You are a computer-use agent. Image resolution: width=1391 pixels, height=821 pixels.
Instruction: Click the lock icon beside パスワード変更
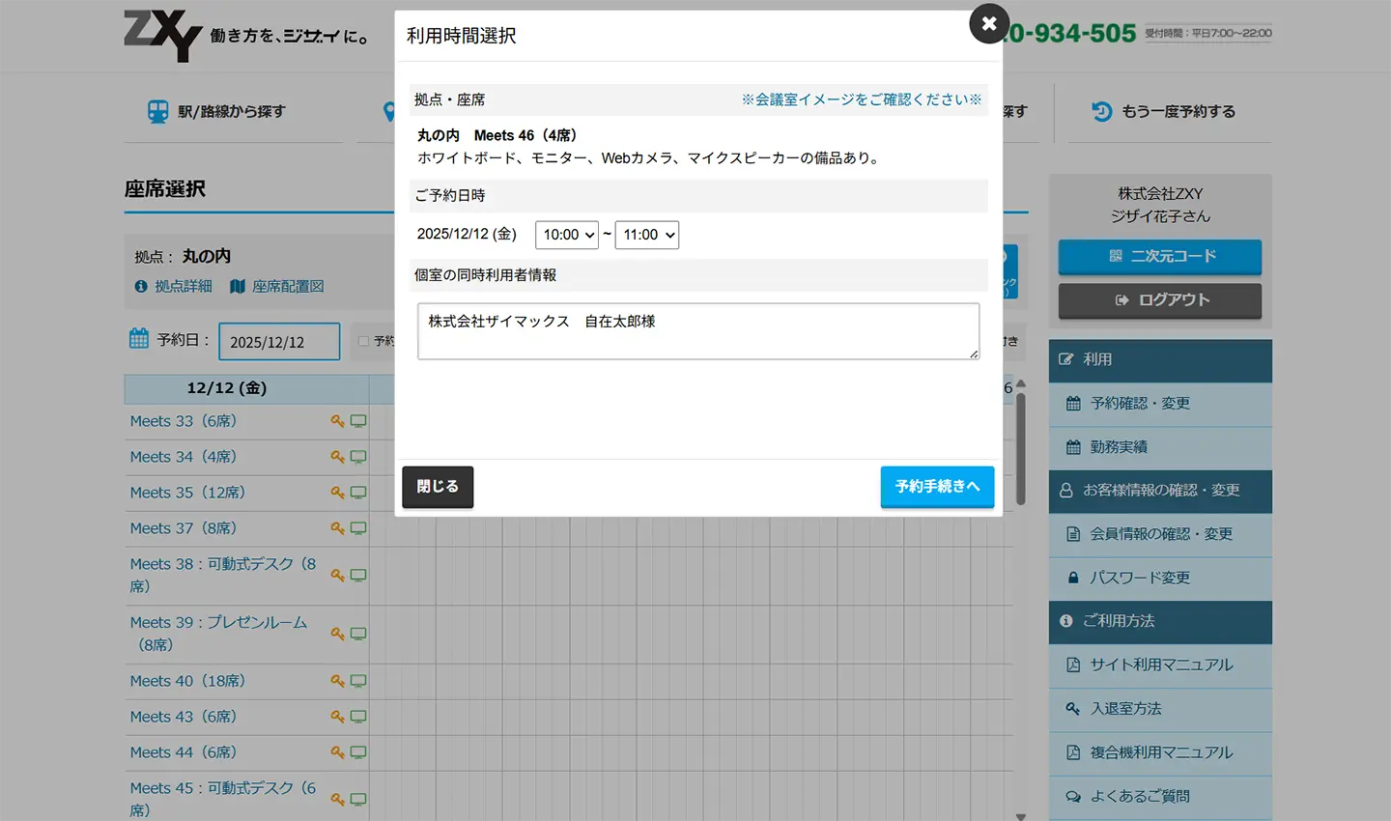[1072, 579]
